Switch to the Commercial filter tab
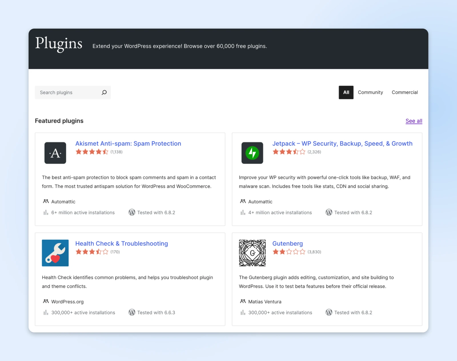457x361 pixels. (404, 92)
